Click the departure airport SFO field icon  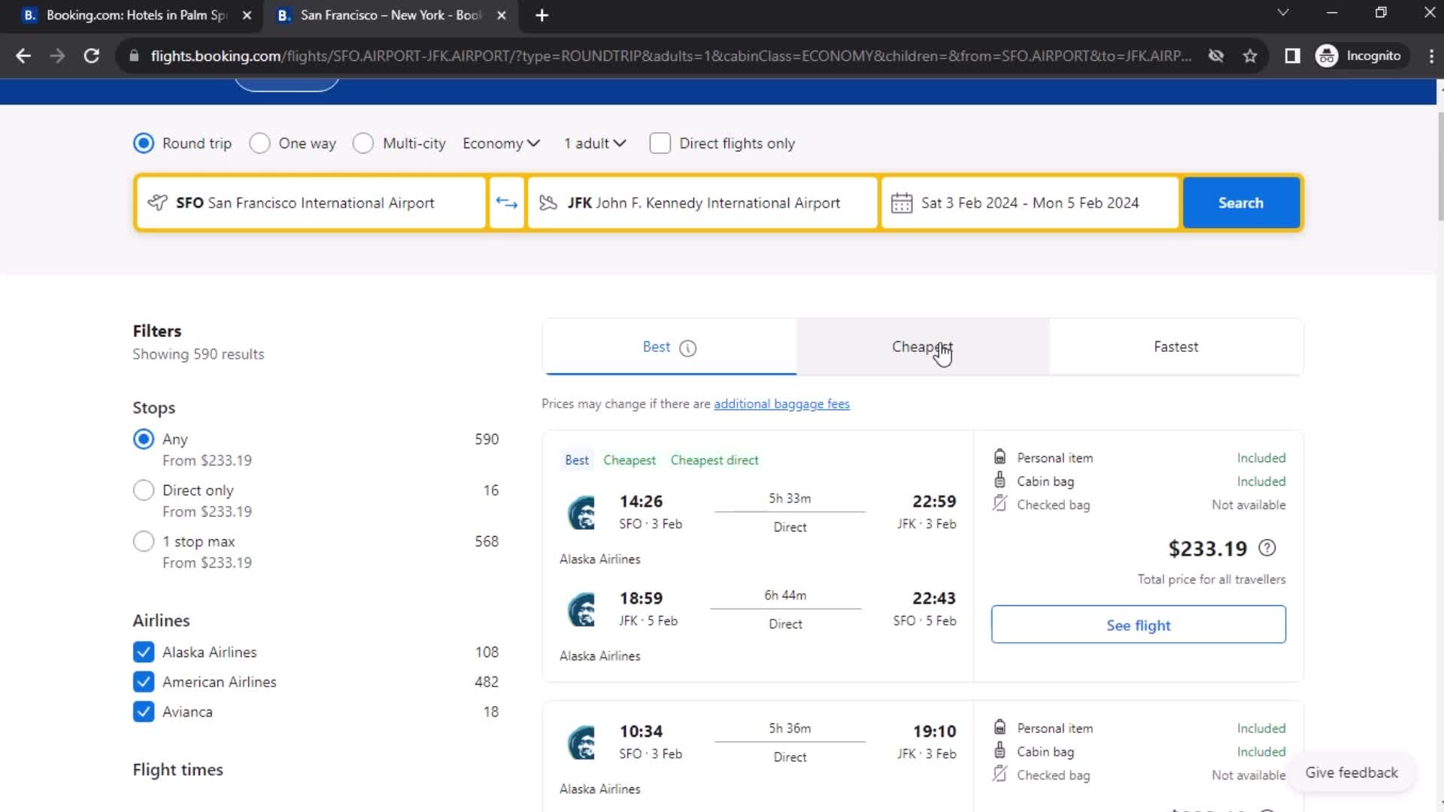(156, 202)
